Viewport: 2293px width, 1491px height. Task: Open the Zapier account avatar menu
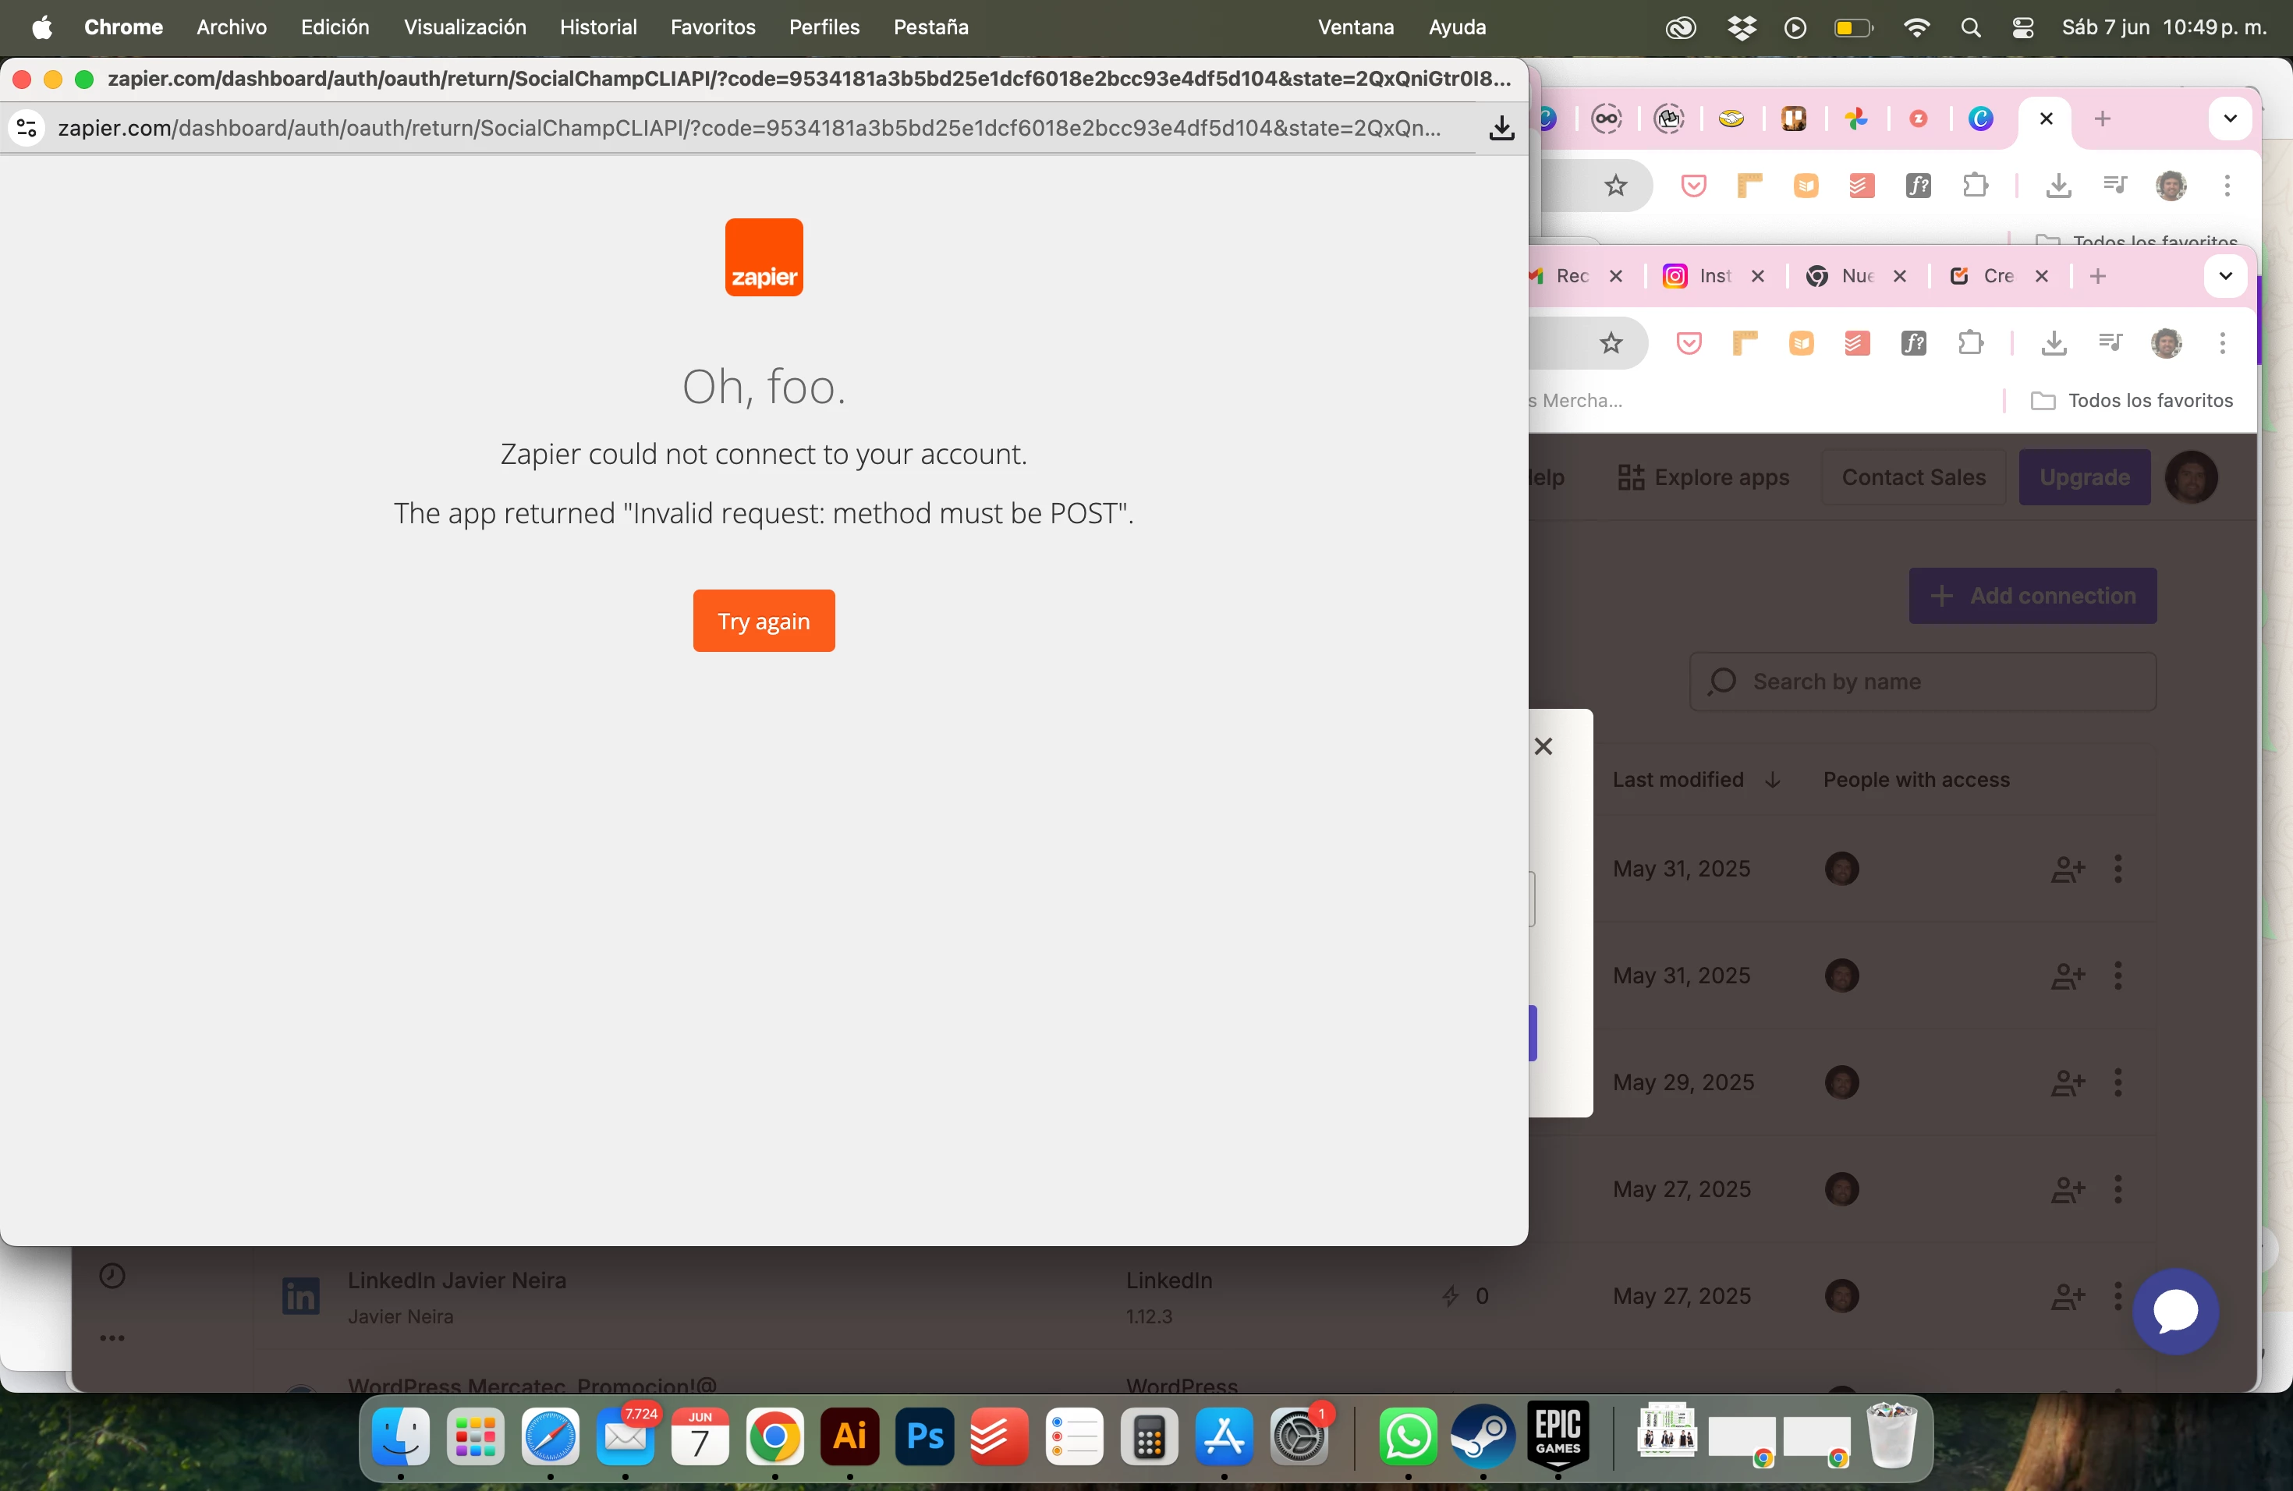point(2191,476)
